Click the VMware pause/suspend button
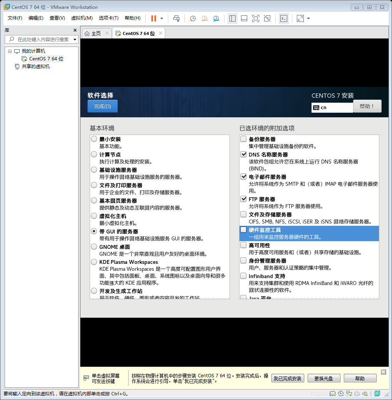Viewport: 392px width, 400px height. (154, 18)
